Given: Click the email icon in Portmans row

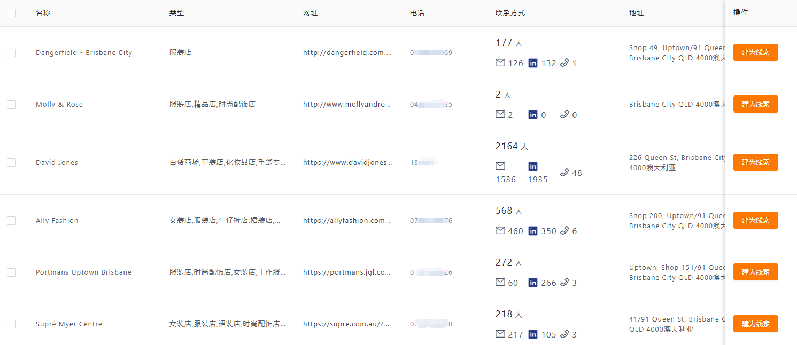Looking at the screenshot, I should pos(500,283).
